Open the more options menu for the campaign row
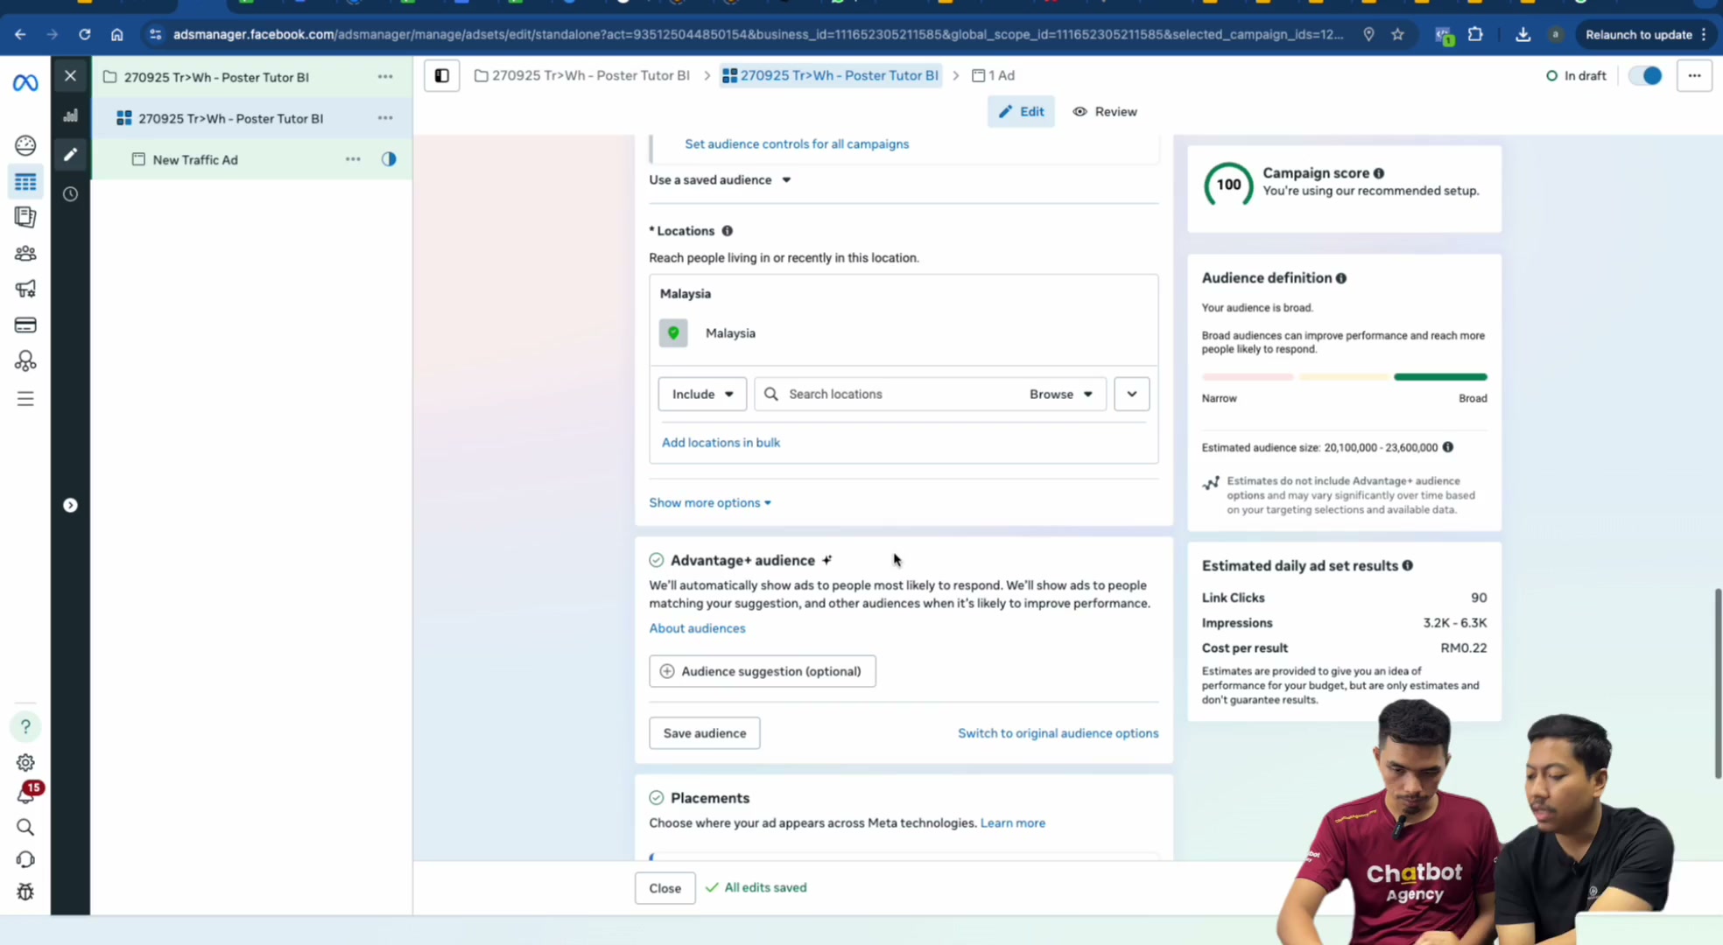 click(x=385, y=77)
